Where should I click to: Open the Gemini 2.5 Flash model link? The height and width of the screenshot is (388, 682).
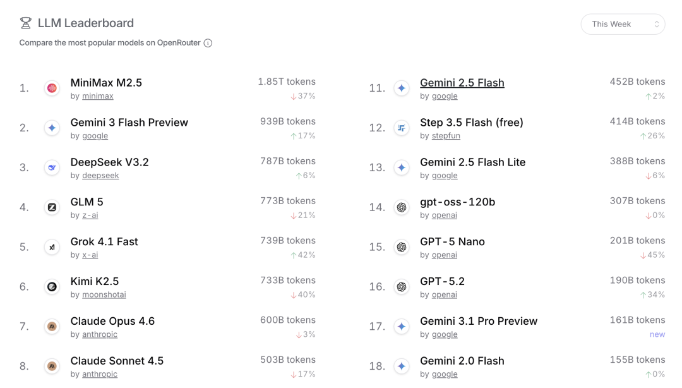tap(462, 83)
